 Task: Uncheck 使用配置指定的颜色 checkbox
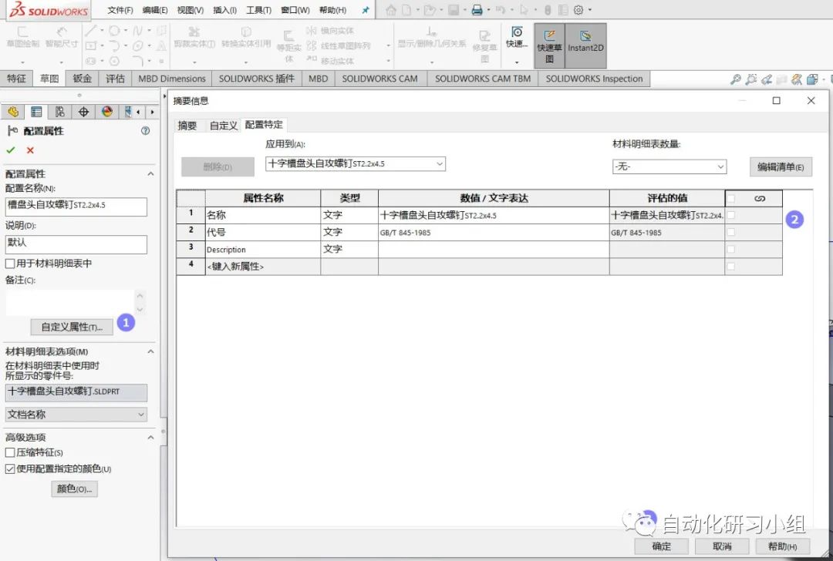click(x=10, y=469)
